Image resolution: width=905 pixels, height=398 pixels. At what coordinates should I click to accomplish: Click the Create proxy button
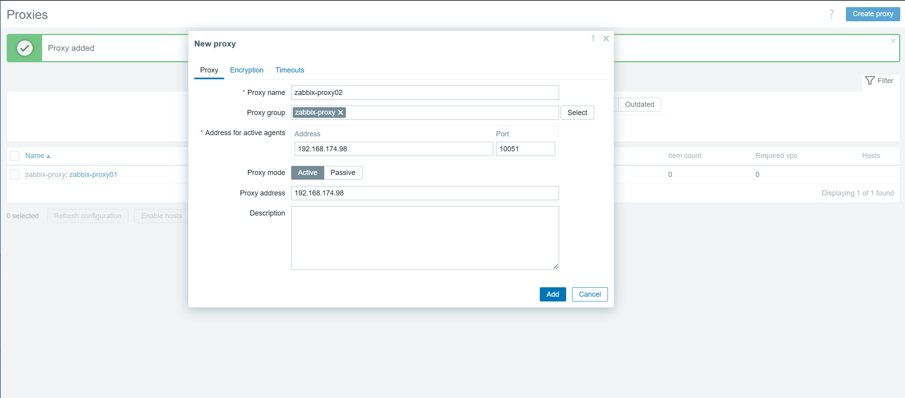(x=873, y=14)
